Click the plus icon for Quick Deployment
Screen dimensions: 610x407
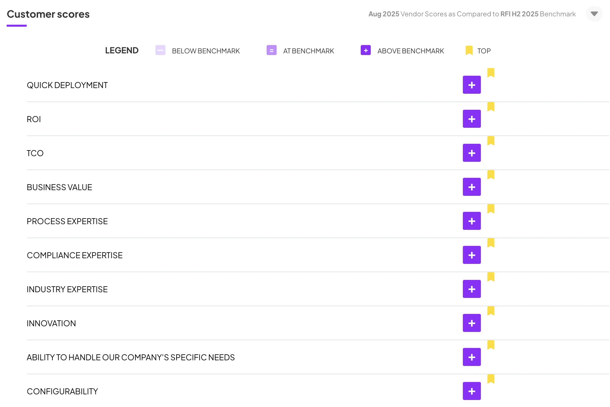pos(472,85)
